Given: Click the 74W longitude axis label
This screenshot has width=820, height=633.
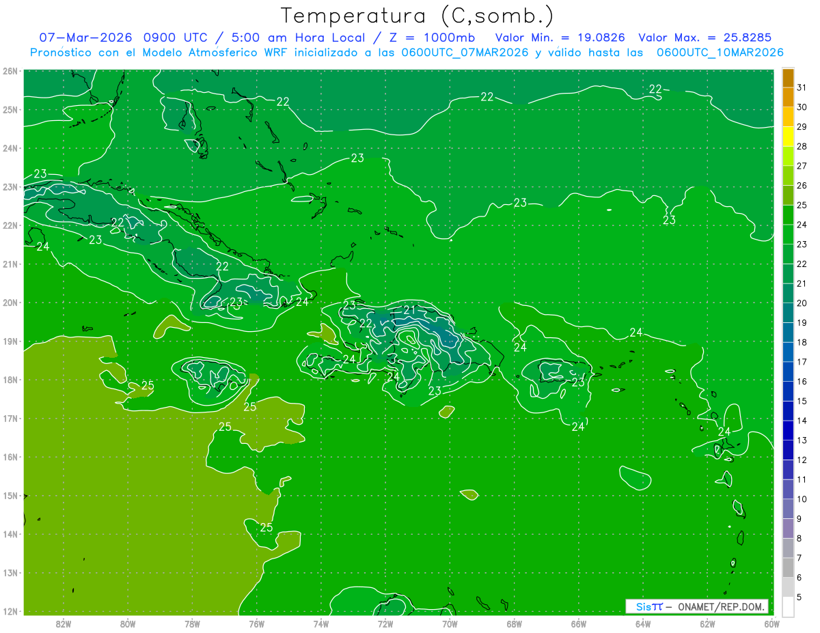Looking at the screenshot, I should coord(321,623).
